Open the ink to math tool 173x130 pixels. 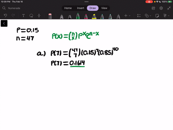pyautogui.click(x=139, y=16)
